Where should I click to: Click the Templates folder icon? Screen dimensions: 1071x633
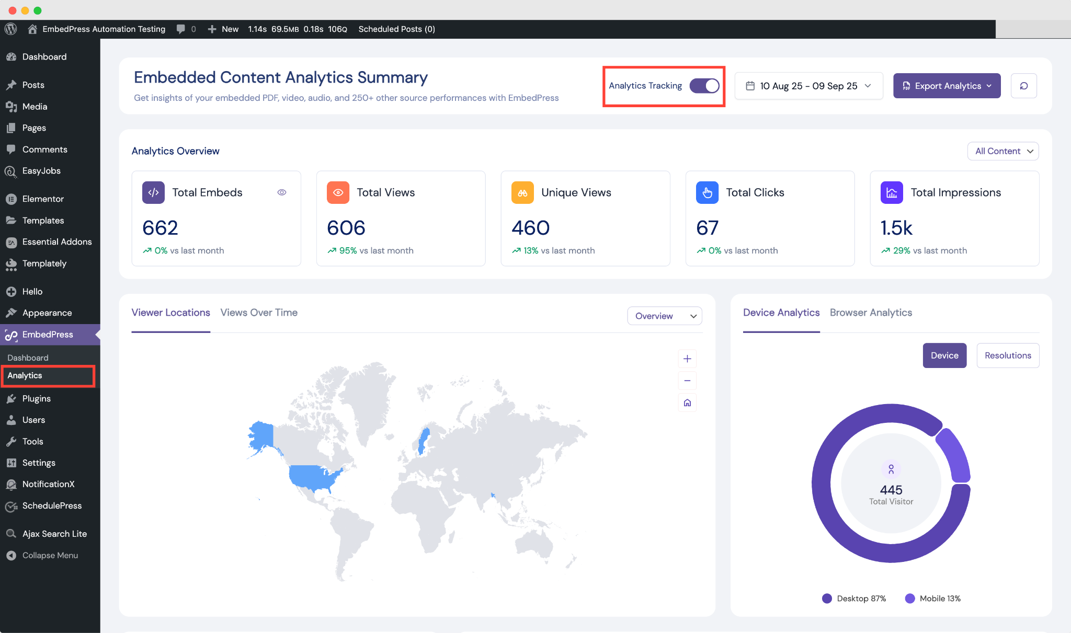coord(11,220)
